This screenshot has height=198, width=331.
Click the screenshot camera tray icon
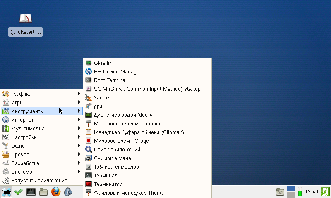pos(280,192)
